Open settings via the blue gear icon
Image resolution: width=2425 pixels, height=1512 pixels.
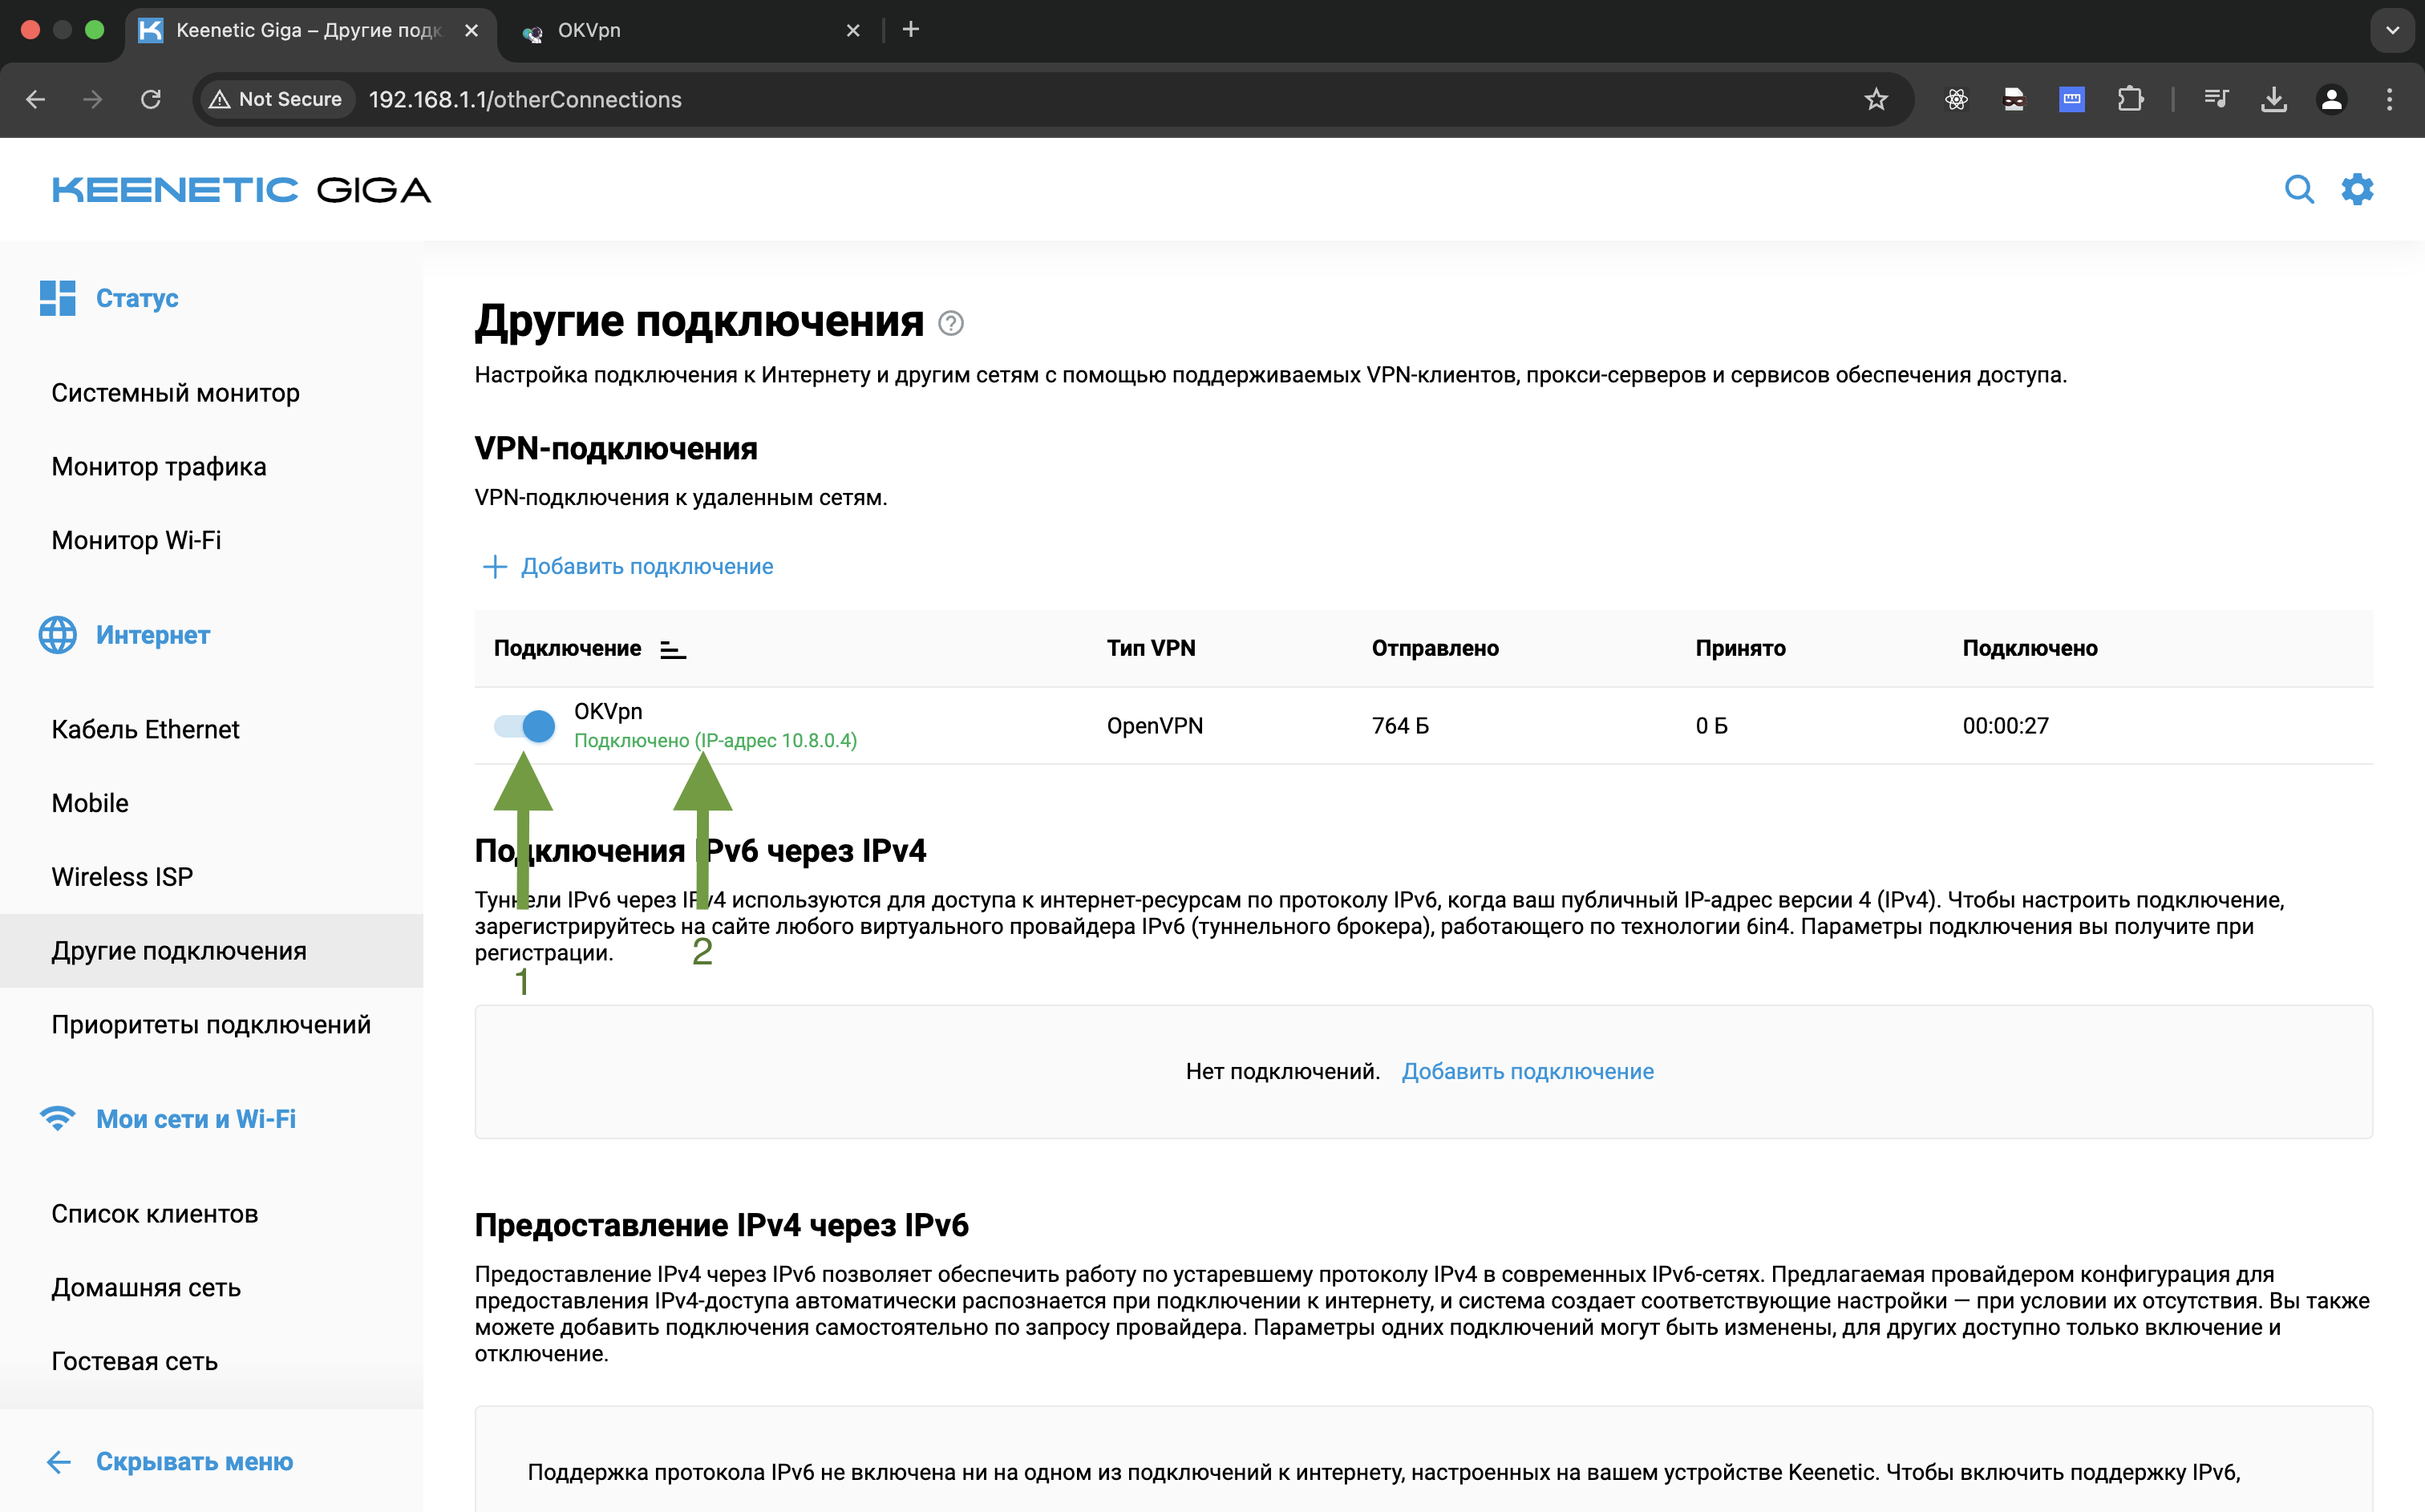[2357, 189]
